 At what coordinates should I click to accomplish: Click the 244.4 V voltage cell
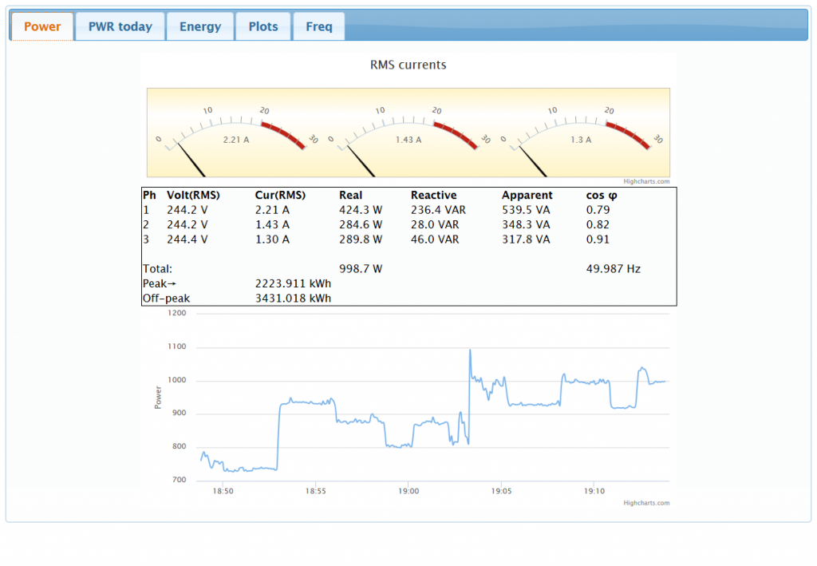pyautogui.click(x=187, y=239)
